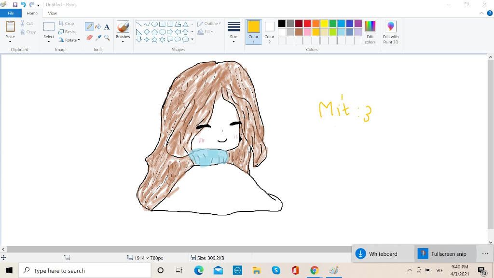Click the Fullscreen snip button
The height and width of the screenshot is (278, 494).
(447, 254)
